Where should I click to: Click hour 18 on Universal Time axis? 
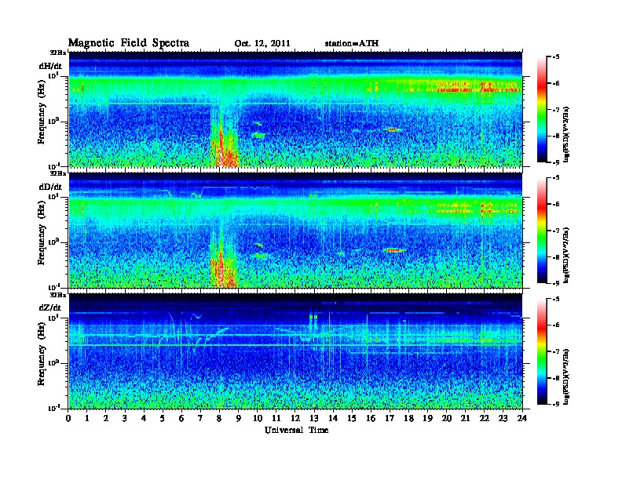pos(408,419)
